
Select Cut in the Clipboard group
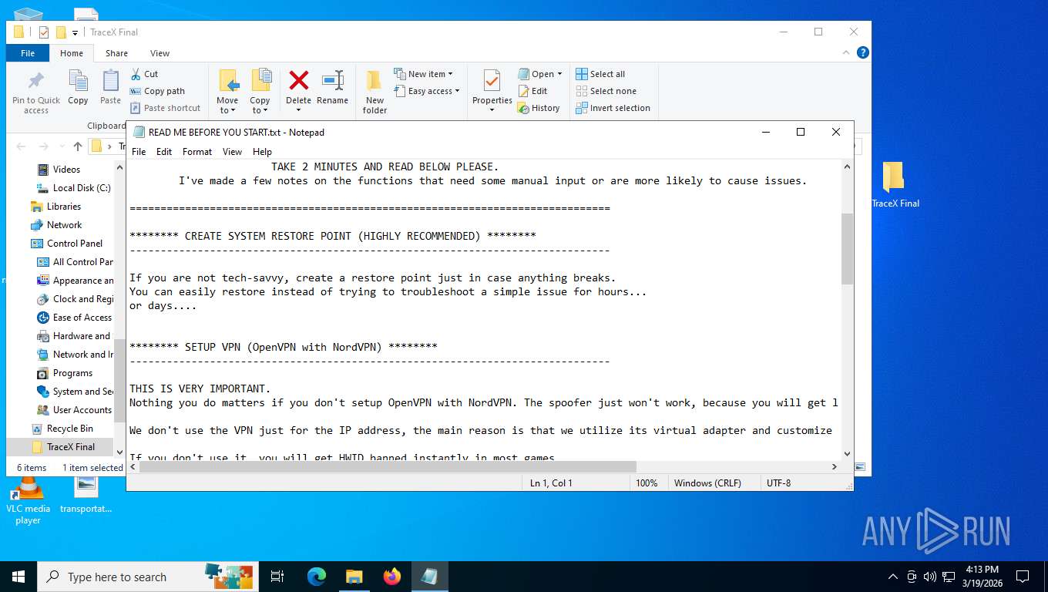(144, 74)
